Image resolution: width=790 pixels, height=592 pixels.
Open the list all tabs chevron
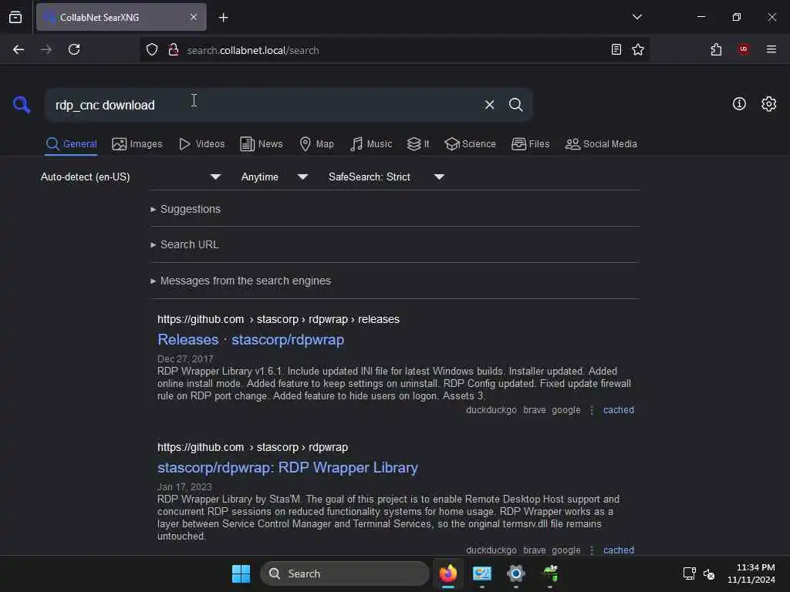point(636,17)
